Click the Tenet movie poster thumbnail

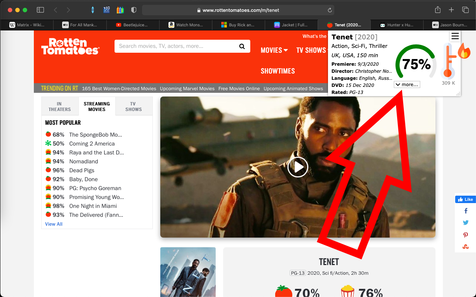coord(188,272)
